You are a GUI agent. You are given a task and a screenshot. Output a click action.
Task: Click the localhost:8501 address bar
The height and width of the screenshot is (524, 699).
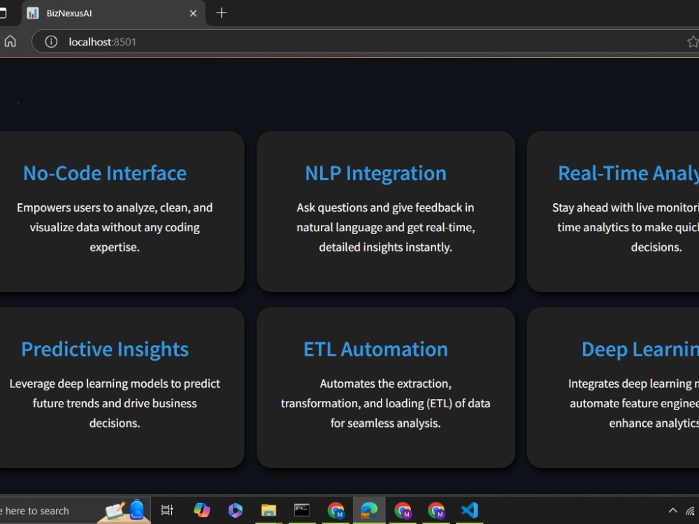pyautogui.click(x=366, y=42)
